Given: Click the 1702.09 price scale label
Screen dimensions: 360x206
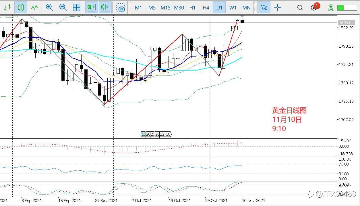Looking at the screenshot, I should [x=346, y=120].
